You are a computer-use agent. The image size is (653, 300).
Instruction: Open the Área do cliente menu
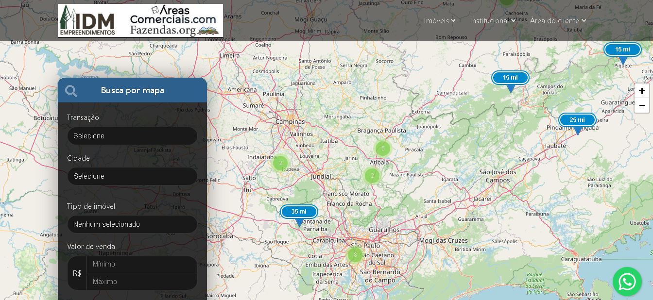[558, 21]
